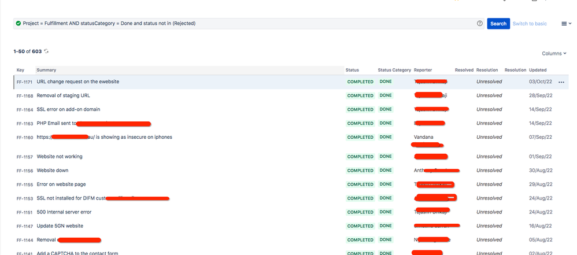Image resolution: width=577 pixels, height=255 pixels.
Task: Open summary 'SSL error on add-on domain'
Action: (68, 109)
